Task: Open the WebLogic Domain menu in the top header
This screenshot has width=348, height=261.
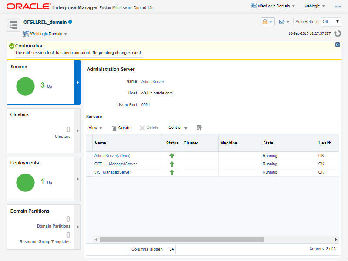Action: click(273, 6)
